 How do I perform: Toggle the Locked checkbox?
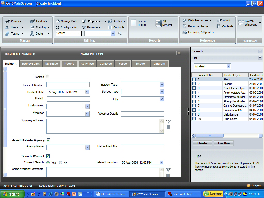pyautogui.click(x=48, y=77)
